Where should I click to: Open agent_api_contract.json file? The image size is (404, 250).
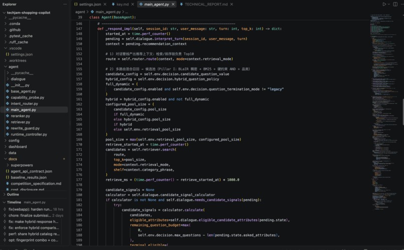click(x=34, y=171)
